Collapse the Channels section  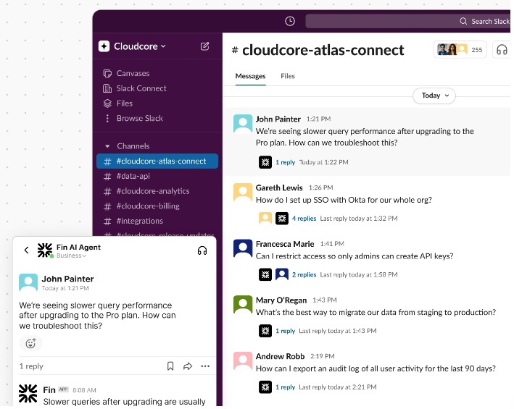point(108,146)
